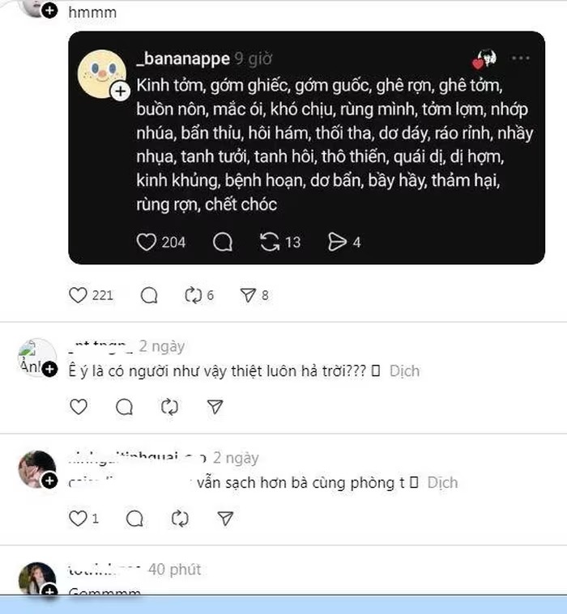The width and height of the screenshot is (567, 614).
Task: Repost the quoted post with 13 reposts
Action: pyautogui.click(x=270, y=242)
